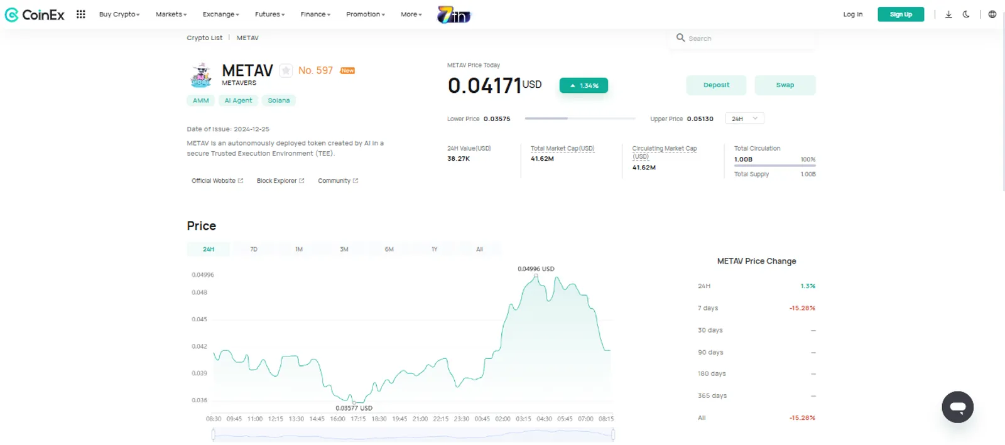The height and width of the screenshot is (445, 1005).
Task: Click the Circulating Market Cap label
Action: 665,153
